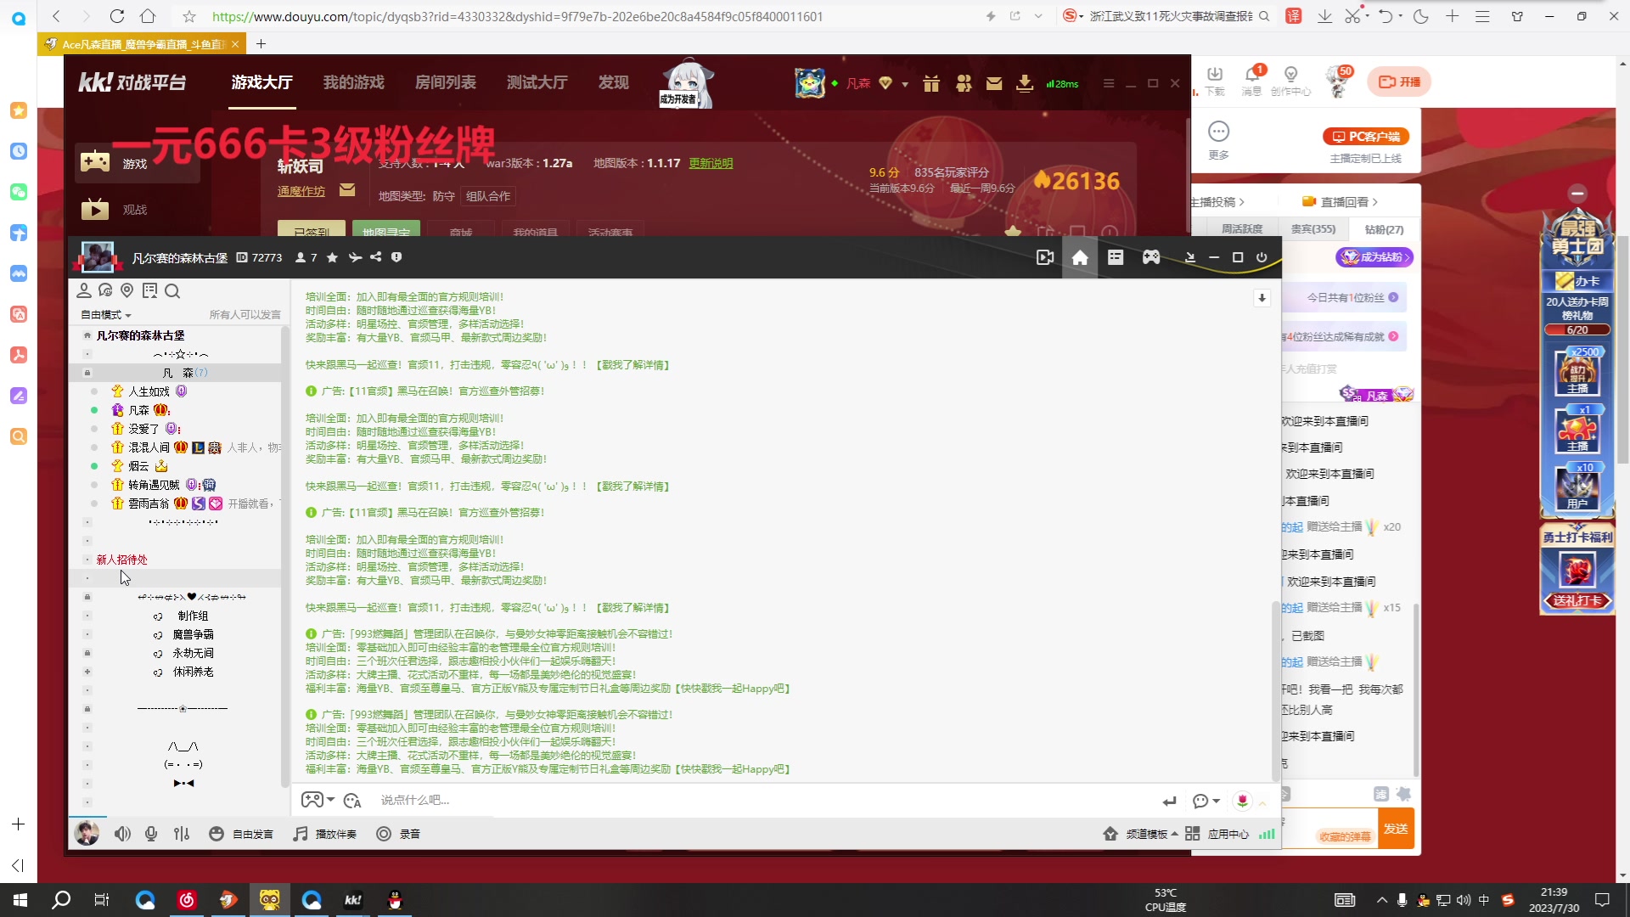
Task: Open the contacts icon above the channel list
Action: click(84, 291)
